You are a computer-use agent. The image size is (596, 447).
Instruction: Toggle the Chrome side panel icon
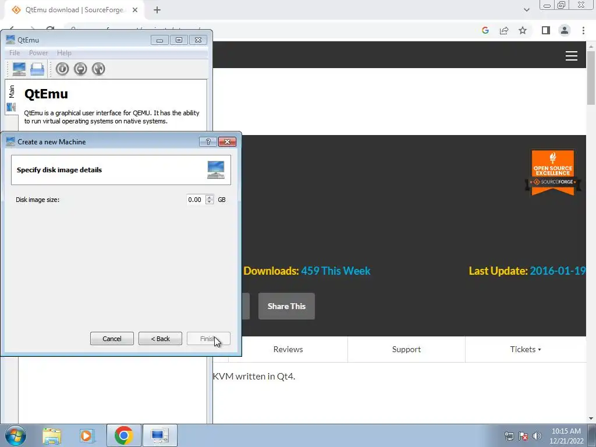point(546,30)
